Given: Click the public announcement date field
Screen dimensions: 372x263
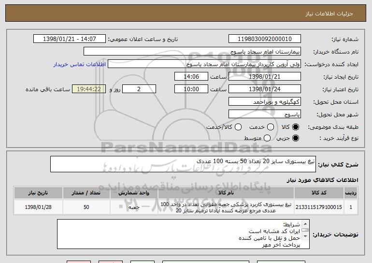Looking at the screenshot, I should pos(70,39).
